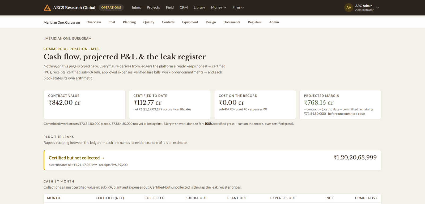Open the Library page
This screenshot has height=204, width=425.
click(199, 7)
